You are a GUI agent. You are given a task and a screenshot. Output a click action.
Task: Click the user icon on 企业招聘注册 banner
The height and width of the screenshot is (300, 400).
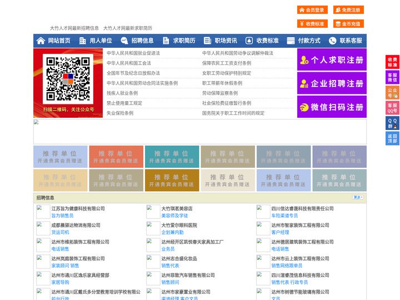pyautogui.click(x=304, y=83)
